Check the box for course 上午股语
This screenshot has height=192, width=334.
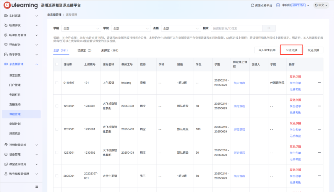57,83
